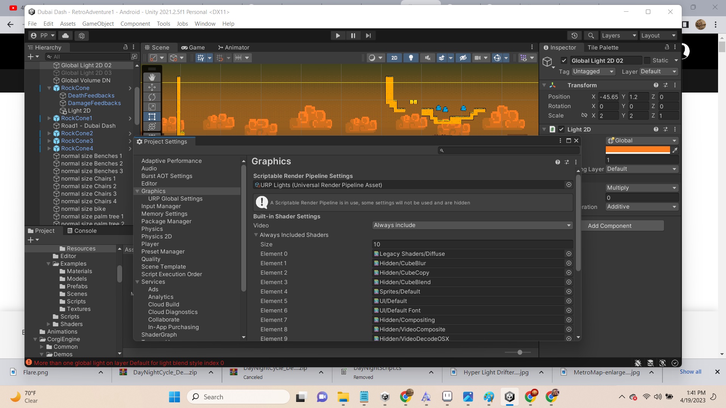
Task: Open Unity icon in Windows taskbar
Action: pos(509,397)
